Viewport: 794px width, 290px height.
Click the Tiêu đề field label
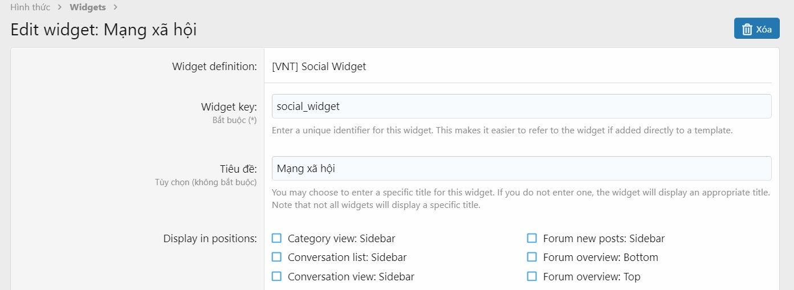(238, 169)
